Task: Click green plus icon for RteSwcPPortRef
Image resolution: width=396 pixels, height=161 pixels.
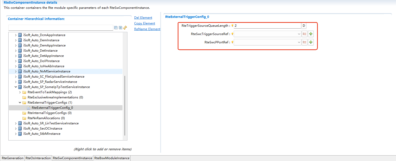Action: click(311, 42)
